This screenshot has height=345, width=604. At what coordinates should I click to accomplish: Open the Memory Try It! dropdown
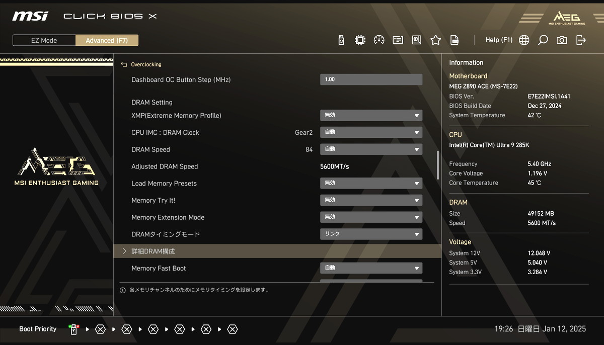(x=371, y=200)
